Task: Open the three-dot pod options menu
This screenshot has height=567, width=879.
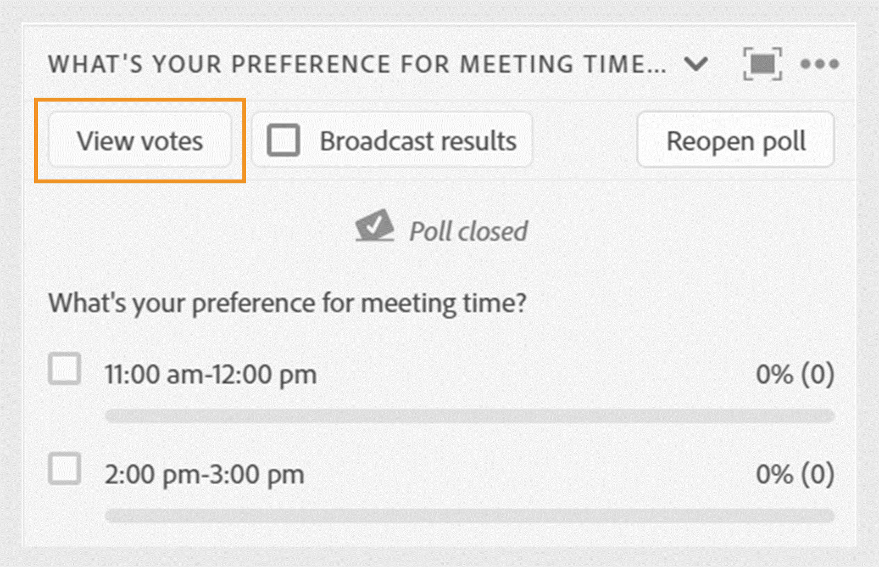Action: click(x=819, y=64)
